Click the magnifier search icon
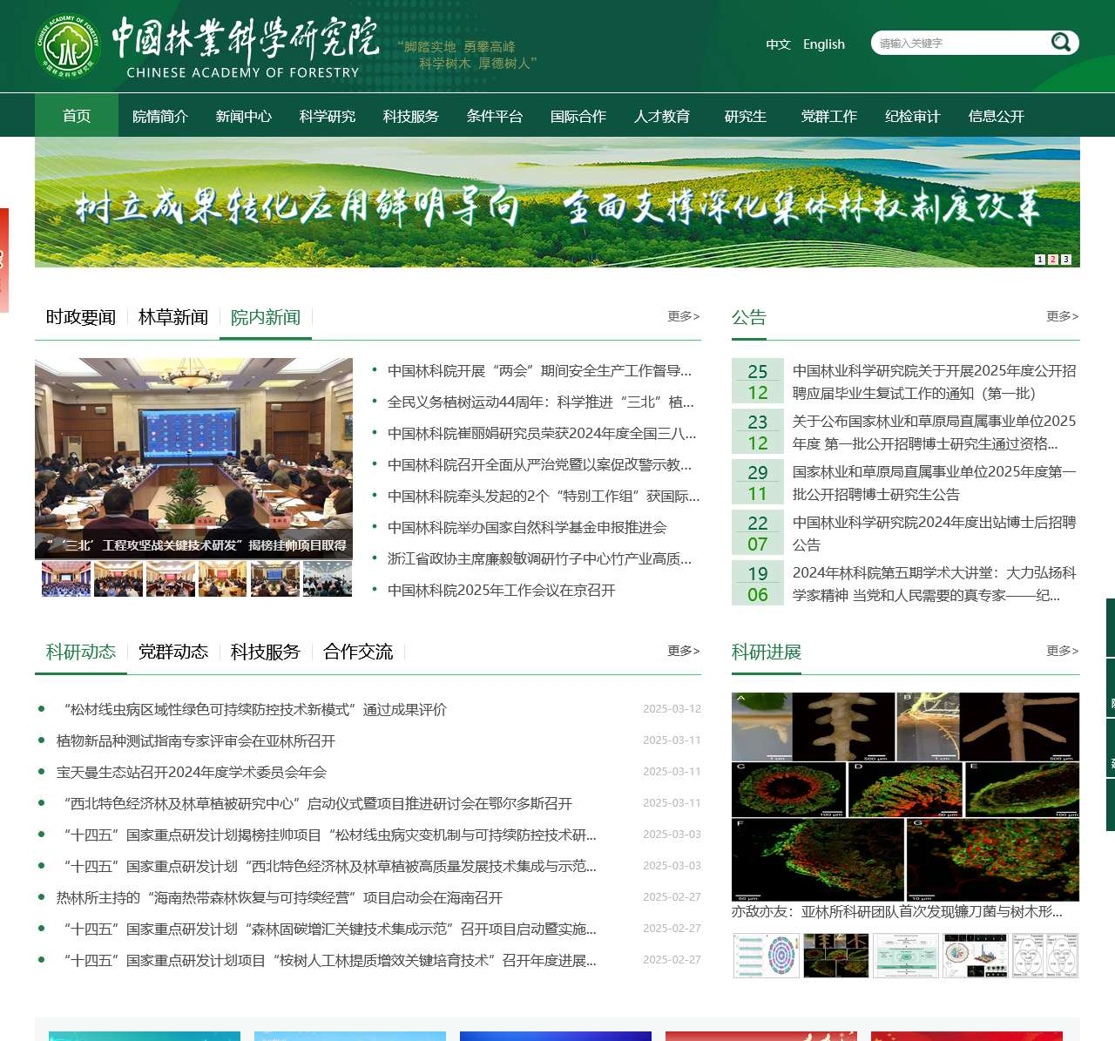Viewport: 1115px width, 1041px height. (1060, 42)
